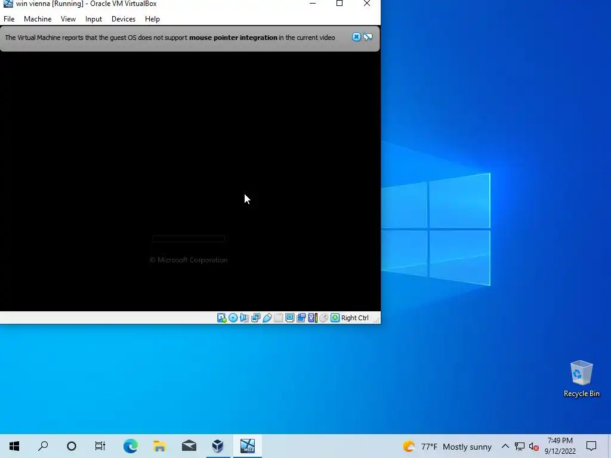Click the don't-show-again notification icon

click(x=368, y=37)
